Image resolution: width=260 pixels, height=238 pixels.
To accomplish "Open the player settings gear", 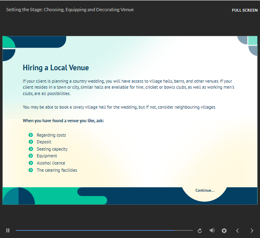I will pyautogui.click(x=224, y=230).
